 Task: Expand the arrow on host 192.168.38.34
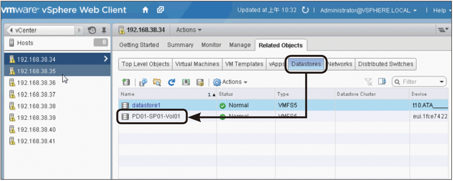[x=105, y=59]
